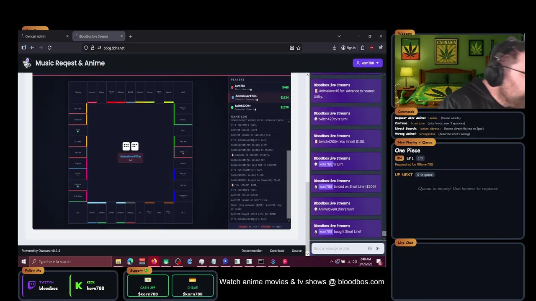
Task: Click the Type here to search box
Action: (x=70, y=262)
